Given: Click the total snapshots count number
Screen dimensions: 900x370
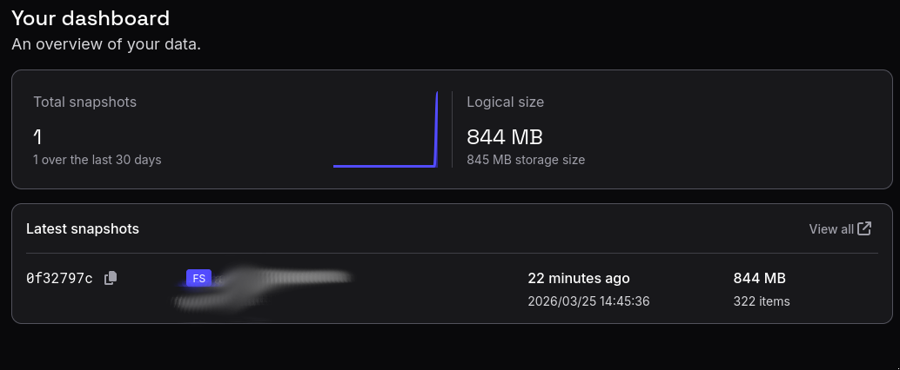Looking at the screenshot, I should (37, 136).
